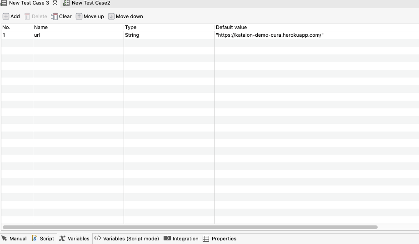Click the Clear button label
Viewport: 419px width, 244px height.
pyautogui.click(x=65, y=16)
